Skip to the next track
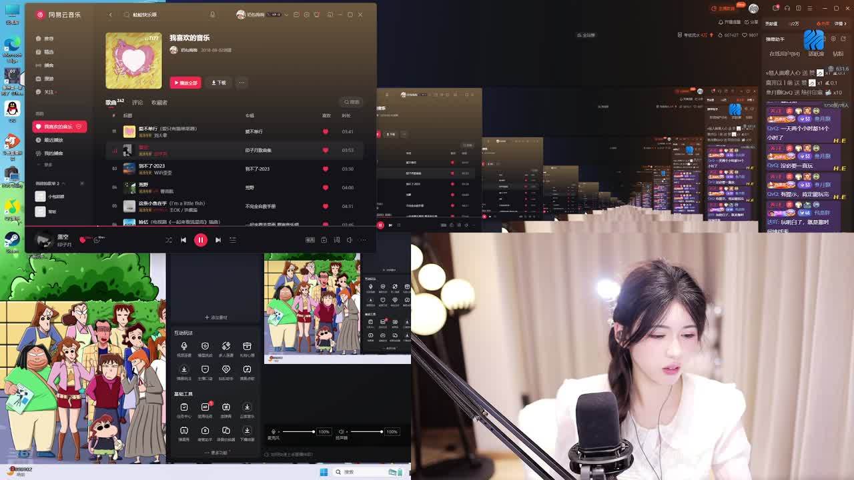 pyautogui.click(x=218, y=240)
